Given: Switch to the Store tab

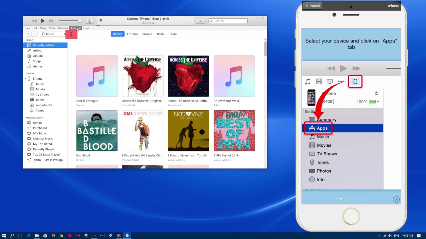Looking at the screenshot, I should point(173,34).
